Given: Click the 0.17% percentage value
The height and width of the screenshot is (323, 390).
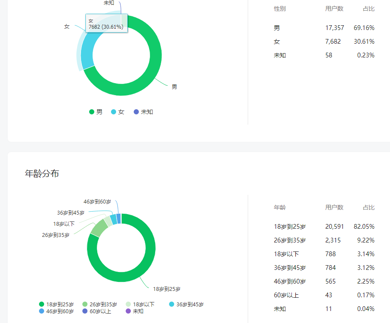Looking at the screenshot, I should [366, 295].
